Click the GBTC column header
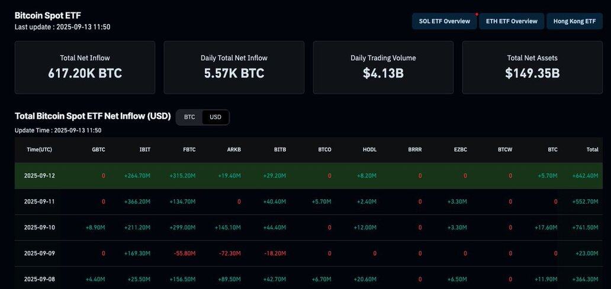The image size is (611, 289). (x=99, y=150)
